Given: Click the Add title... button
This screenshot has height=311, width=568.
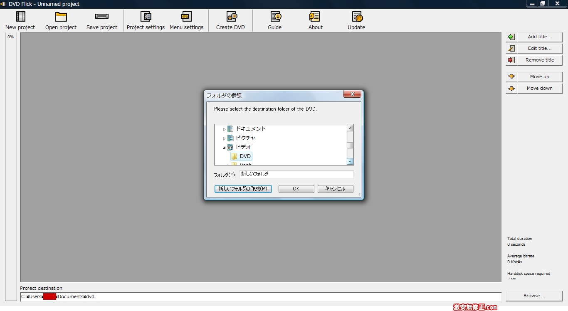Looking at the screenshot, I should click(x=540, y=37).
